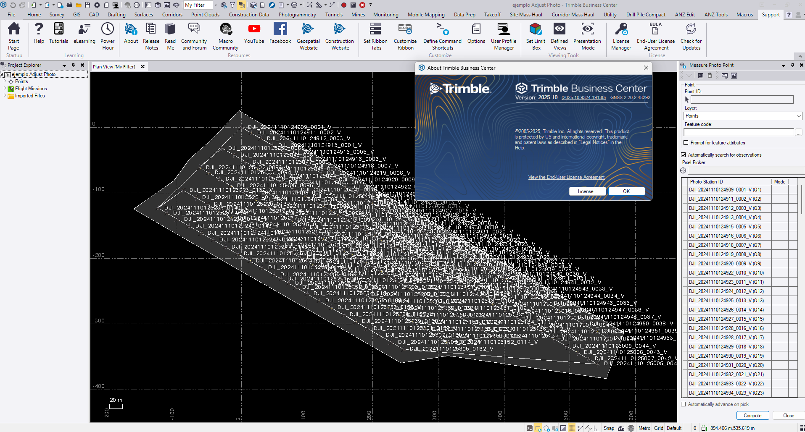Image resolution: width=805 pixels, height=432 pixels.
Task: Click the version number link 2025.10.9324.19130
Action: [x=583, y=97]
